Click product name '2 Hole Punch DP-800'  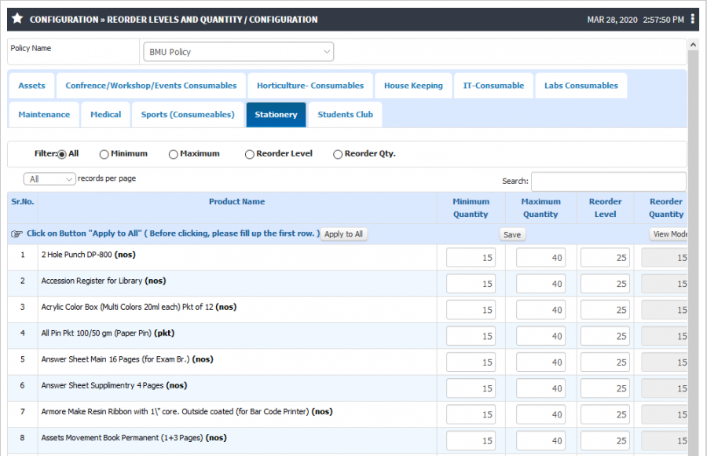(76, 255)
